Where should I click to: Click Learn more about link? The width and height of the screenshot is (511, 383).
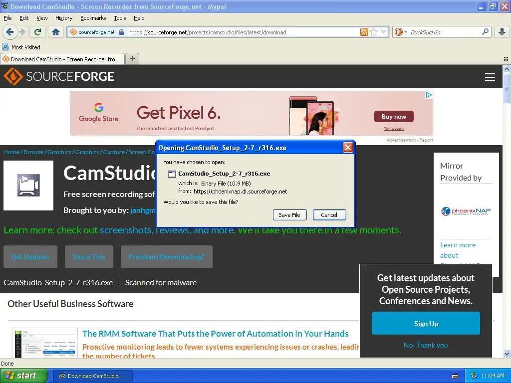point(458,250)
